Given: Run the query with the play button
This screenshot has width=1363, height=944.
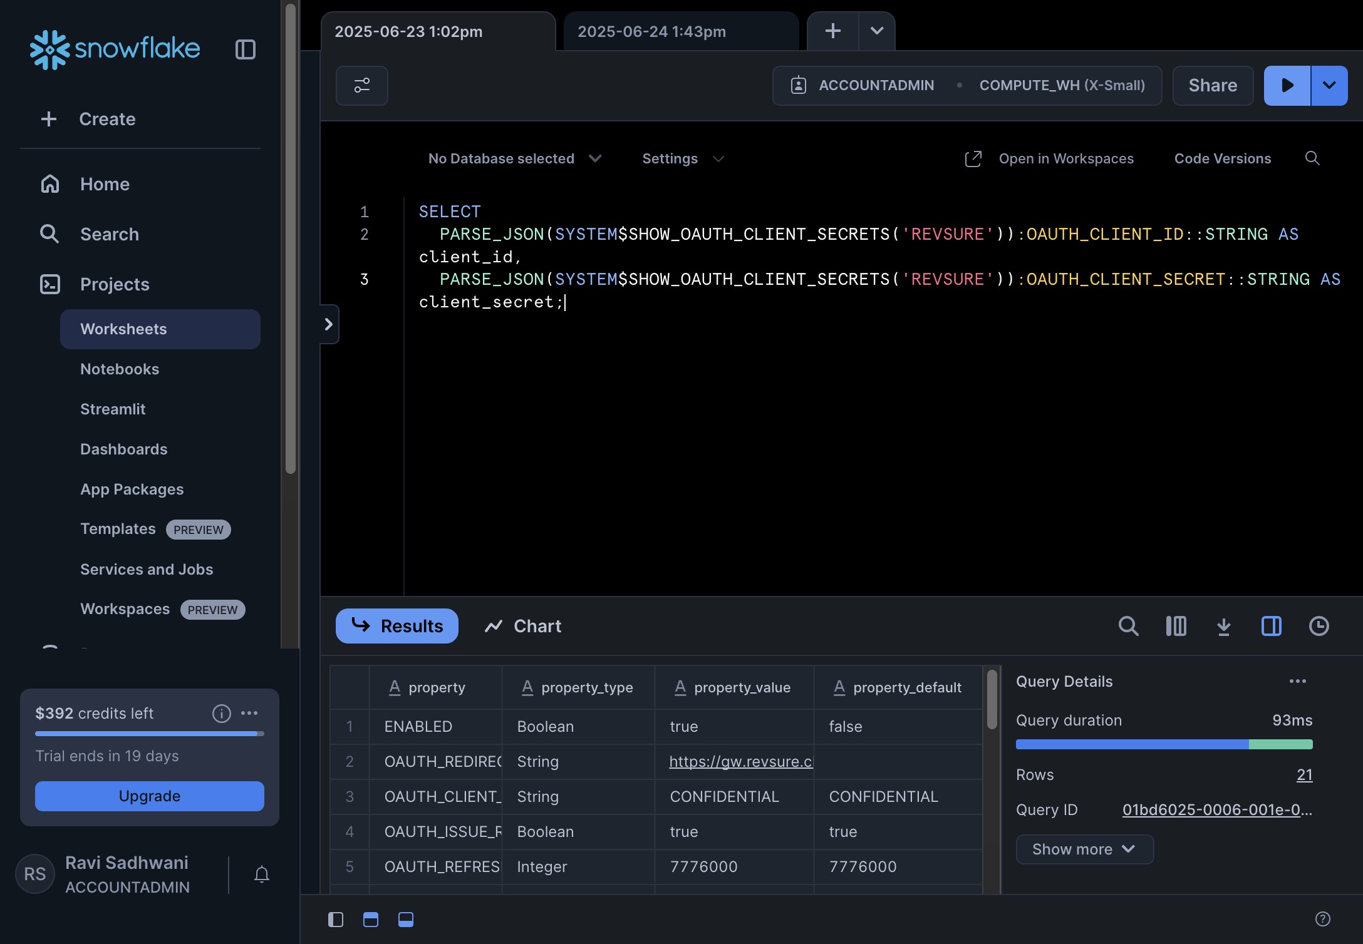Looking at the screenshot, I should coord(1287,85).
